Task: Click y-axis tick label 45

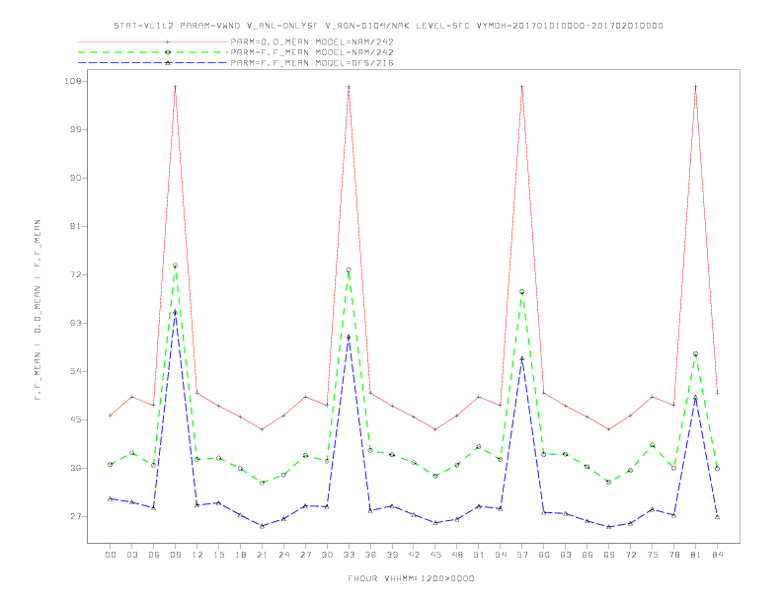Action: tap(76, 419)
